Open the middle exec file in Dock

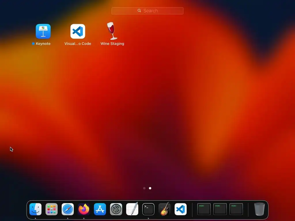pos(220,209)
